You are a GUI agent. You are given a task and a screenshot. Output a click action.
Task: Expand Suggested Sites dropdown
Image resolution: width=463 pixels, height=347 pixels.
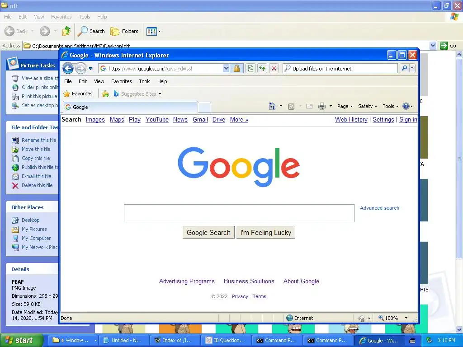coord(160,94)
